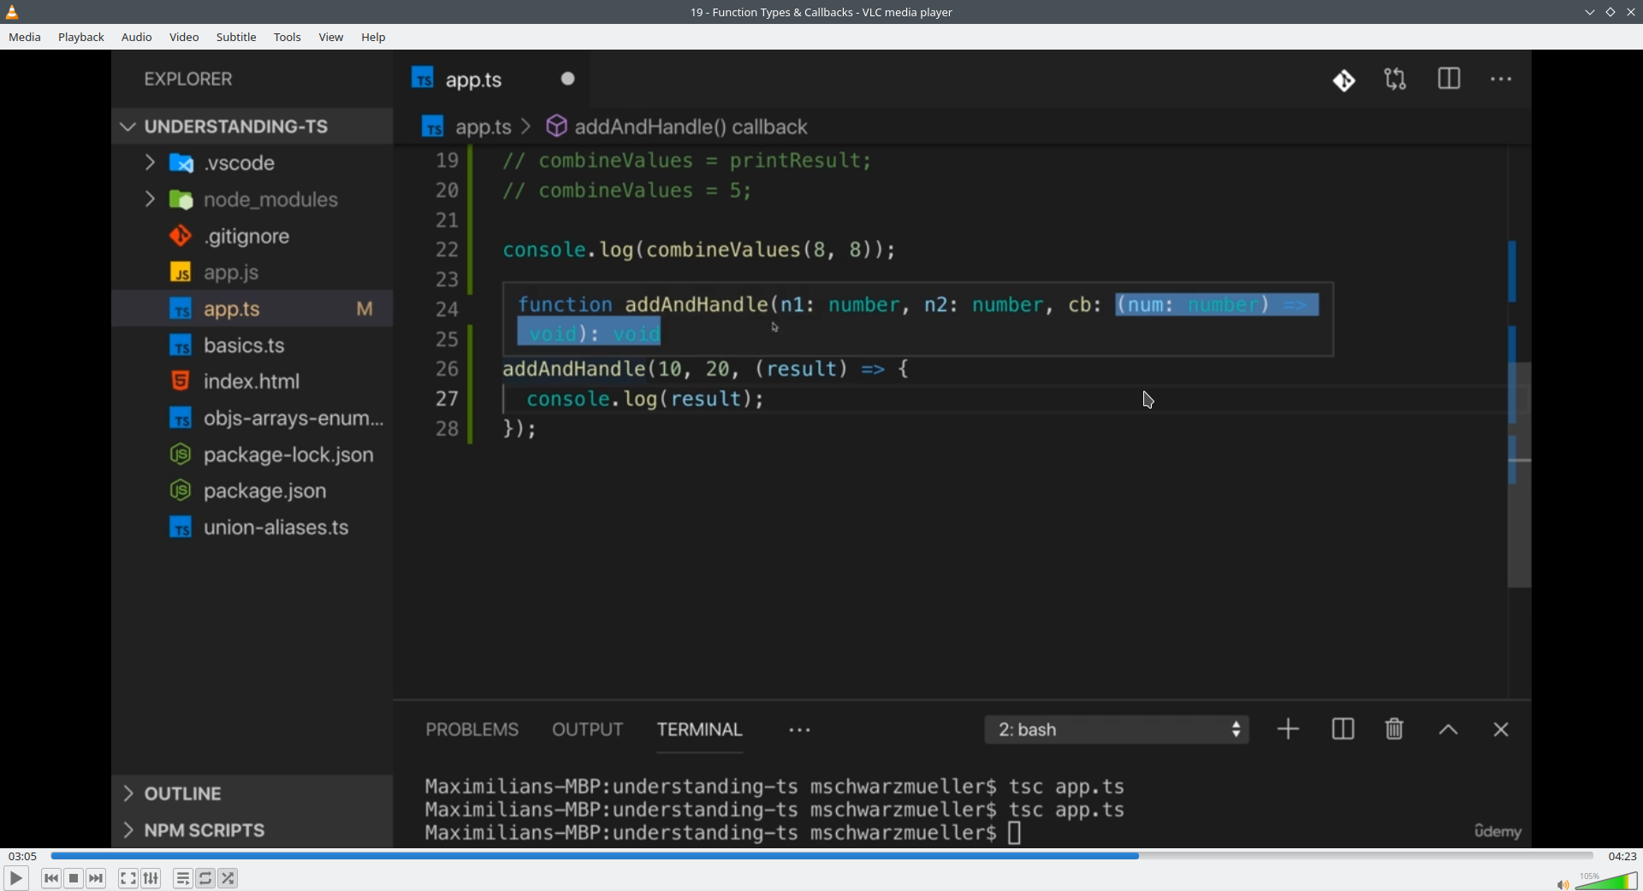Maximize the panel with up chevron
Screen dimensions: 1643x891
click(x=1448, y=730)
